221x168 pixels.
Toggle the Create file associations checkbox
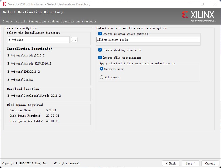coord(100,58)
